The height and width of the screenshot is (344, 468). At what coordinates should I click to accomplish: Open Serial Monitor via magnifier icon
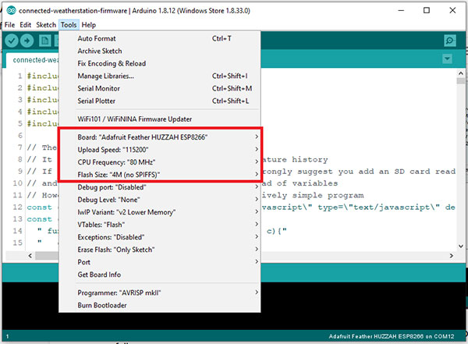[x=449, y=41]
